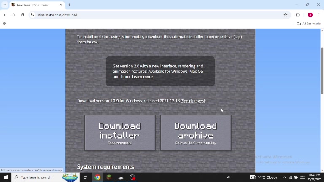This screenshot has height=182, width=324.
Task: Switch to Chrome in the taskbar
Action: [97, 177]
